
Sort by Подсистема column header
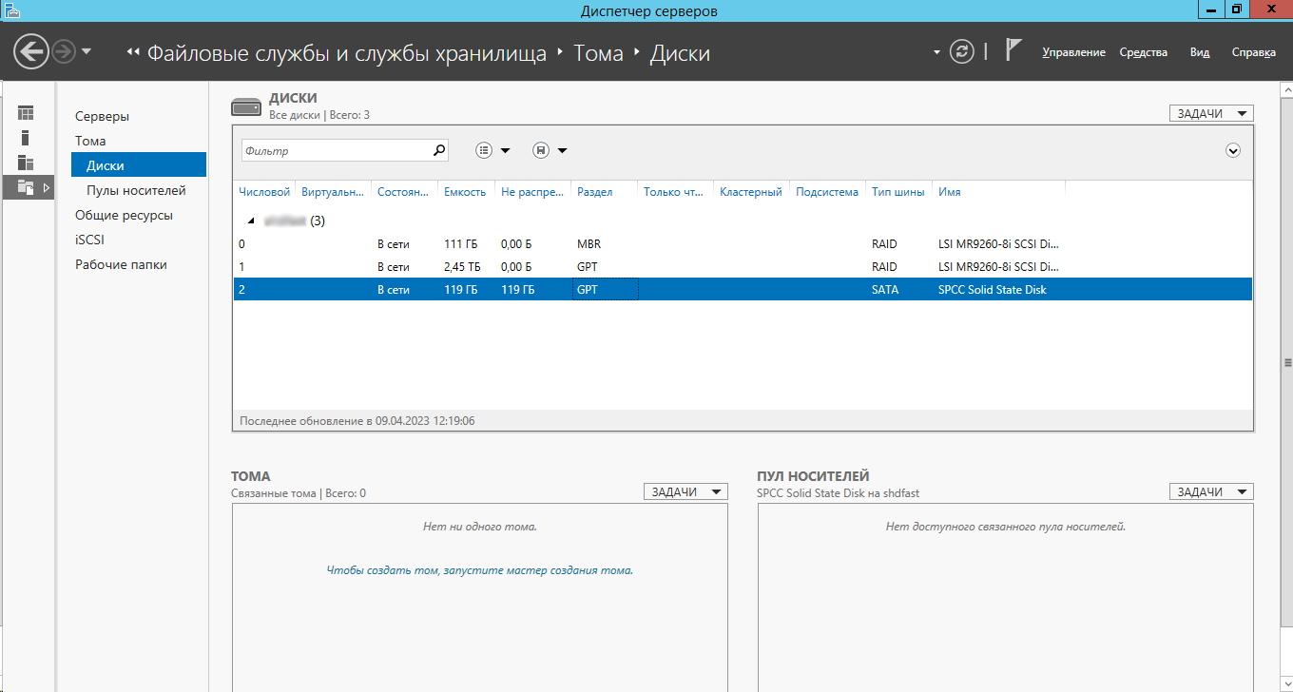click(x=827, y=192)
